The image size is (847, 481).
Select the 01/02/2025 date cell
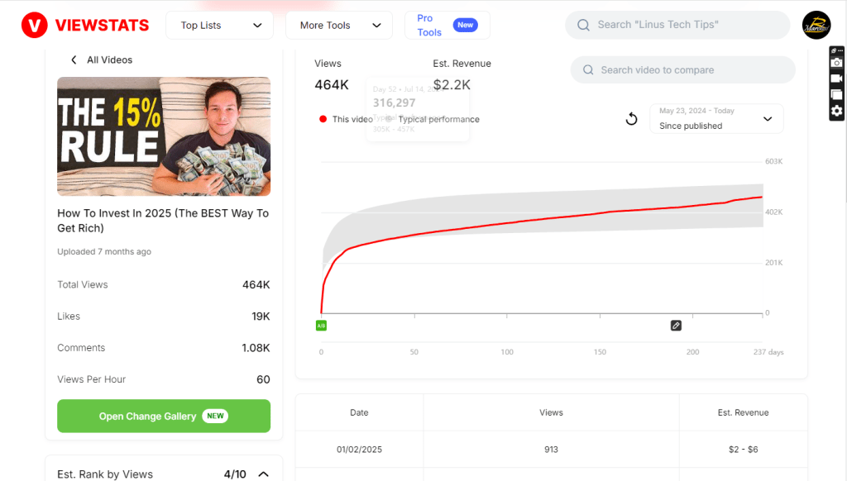point(359,449)
